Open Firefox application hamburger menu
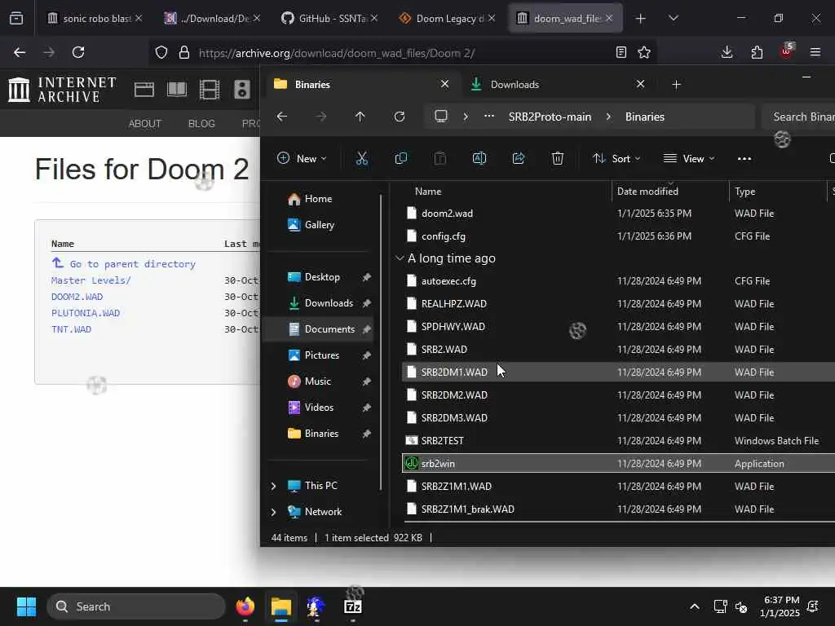The height and width of the screenshot is (626, 835). pos(815,52)
